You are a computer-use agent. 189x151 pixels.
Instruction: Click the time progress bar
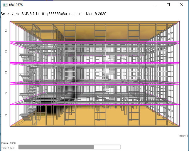[x=70, y=147]
